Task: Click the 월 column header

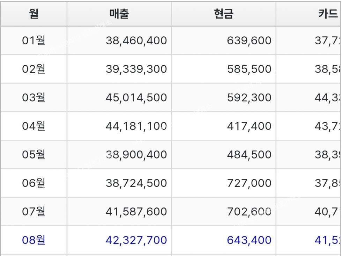Action: tap(34, 14)
